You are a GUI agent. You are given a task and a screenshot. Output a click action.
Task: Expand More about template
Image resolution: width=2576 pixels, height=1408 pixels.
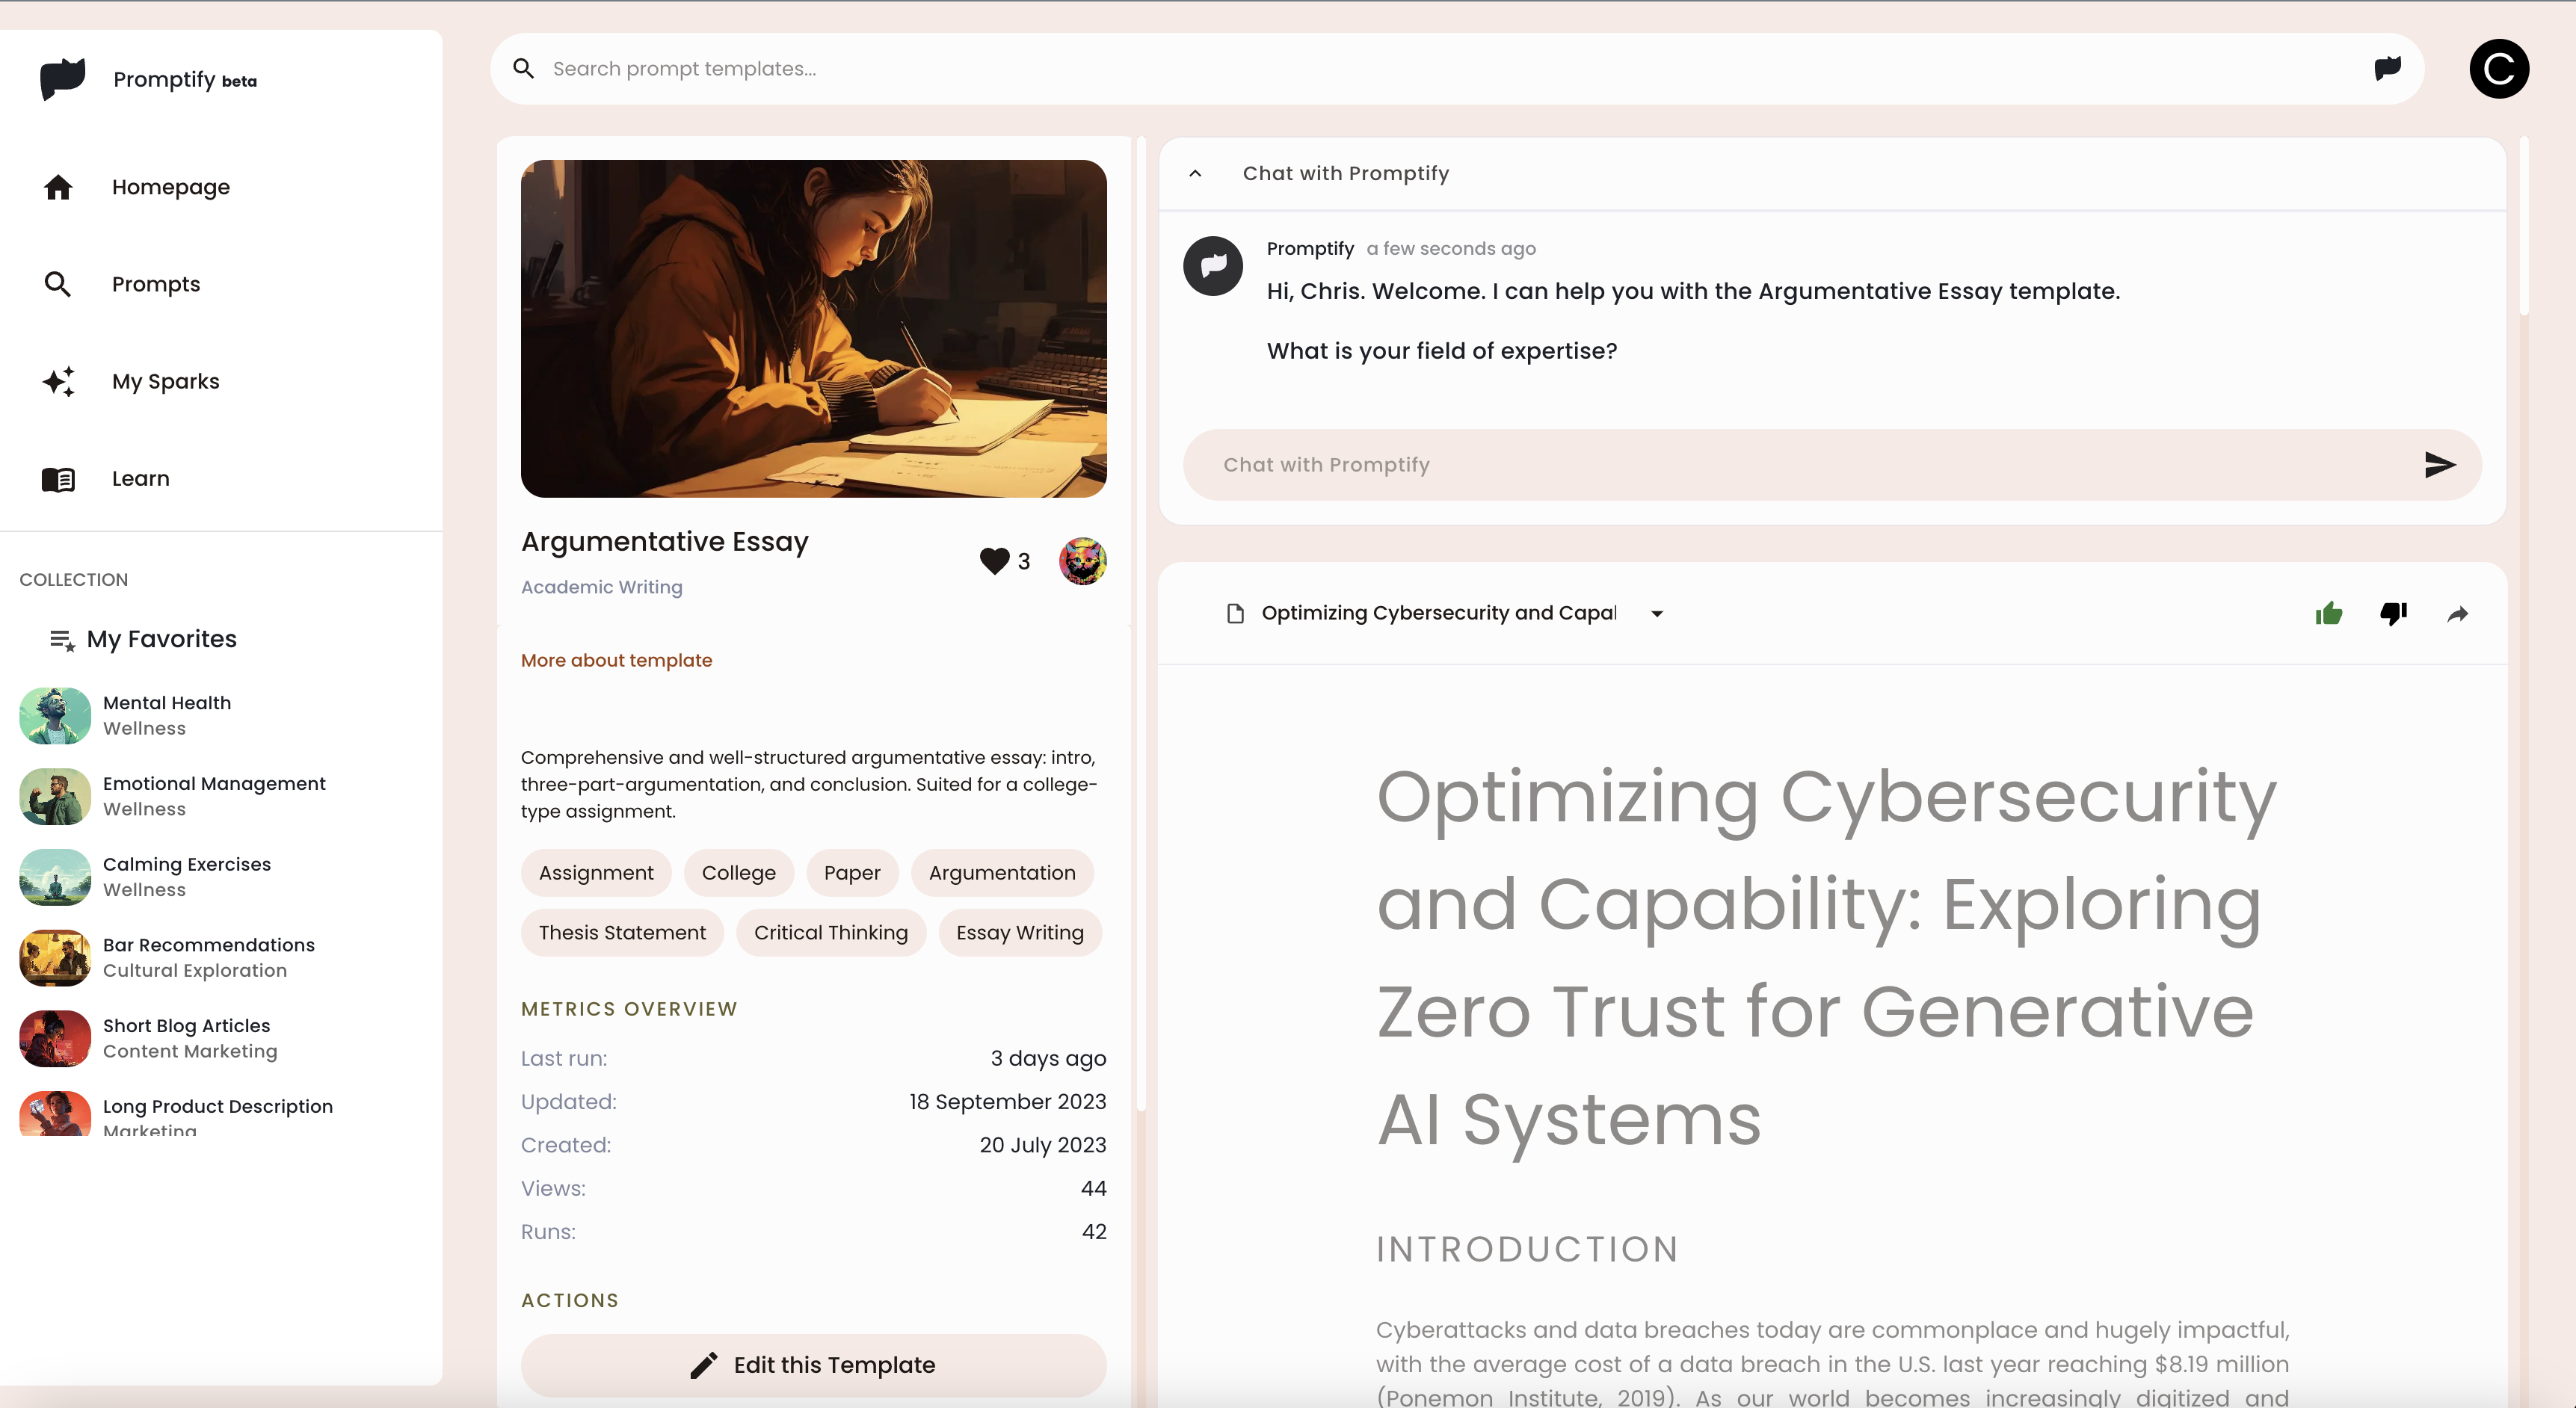coord(616,660)
